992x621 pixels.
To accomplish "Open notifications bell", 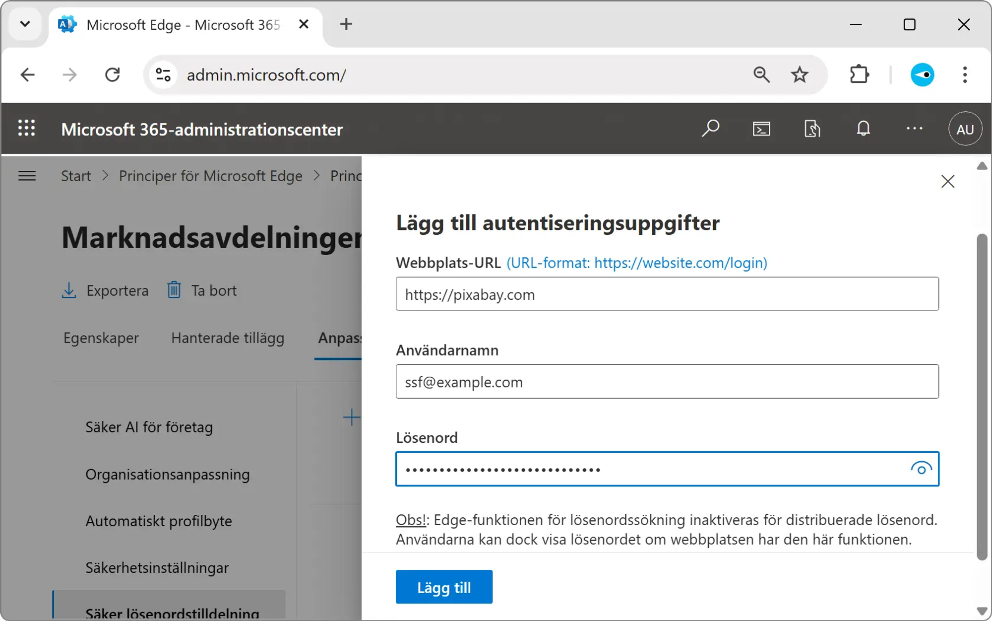I will click(x=864, y=129).
